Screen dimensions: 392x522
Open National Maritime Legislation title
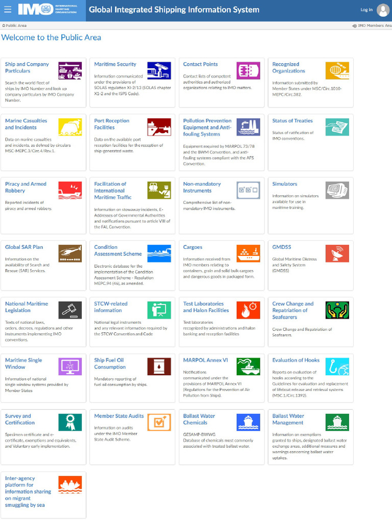click(27, 307)
